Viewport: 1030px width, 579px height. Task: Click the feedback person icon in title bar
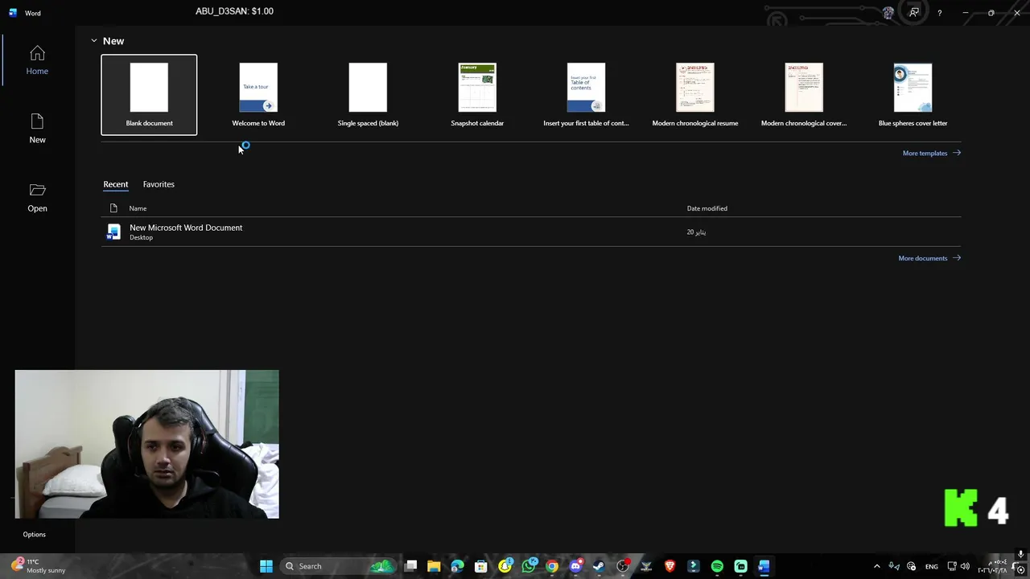[914, 13]
